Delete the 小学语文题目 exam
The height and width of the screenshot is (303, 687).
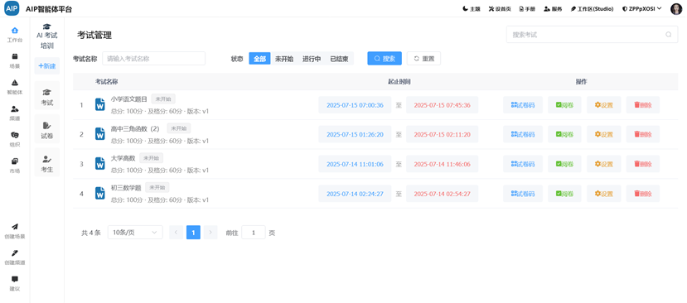[x=643, y=105]
